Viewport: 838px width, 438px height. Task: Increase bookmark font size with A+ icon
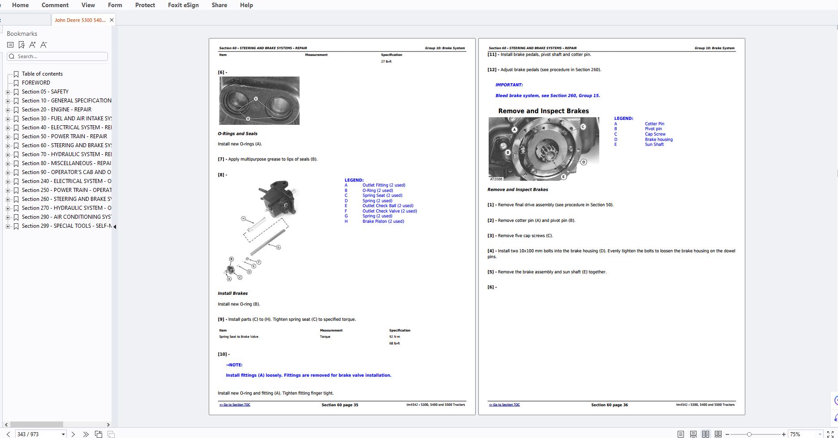[32, 45]
